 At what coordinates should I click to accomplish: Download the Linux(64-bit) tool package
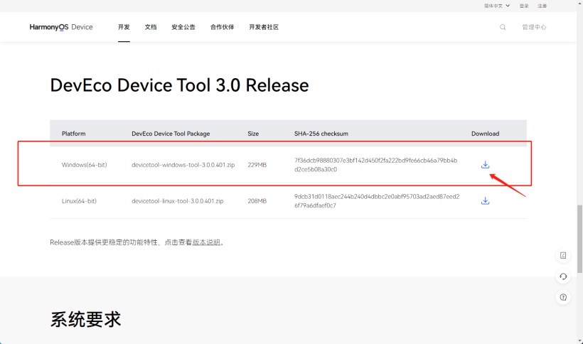click(485, 201)
